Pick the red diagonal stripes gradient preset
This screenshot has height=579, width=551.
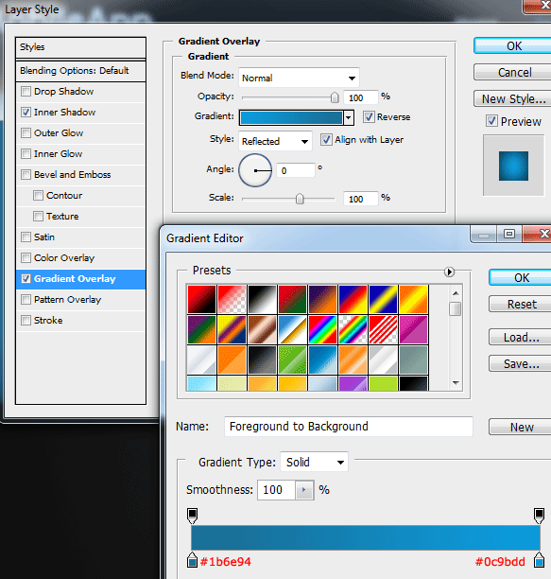[383, 329]
